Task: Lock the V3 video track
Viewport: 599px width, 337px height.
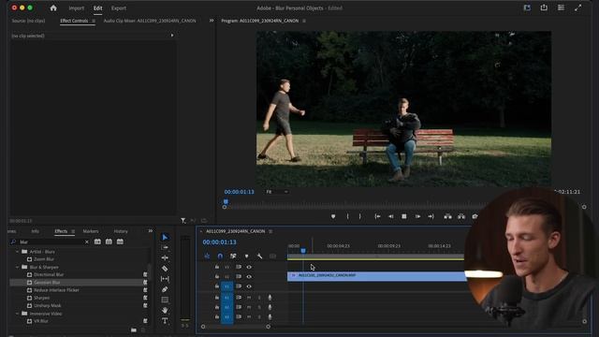Action: (x=217, y=267)
